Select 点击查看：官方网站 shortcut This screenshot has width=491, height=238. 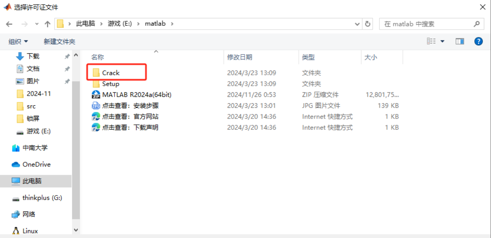coord(131,117)
